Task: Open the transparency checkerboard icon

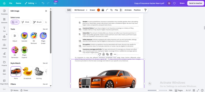Action: click(121, 10)
